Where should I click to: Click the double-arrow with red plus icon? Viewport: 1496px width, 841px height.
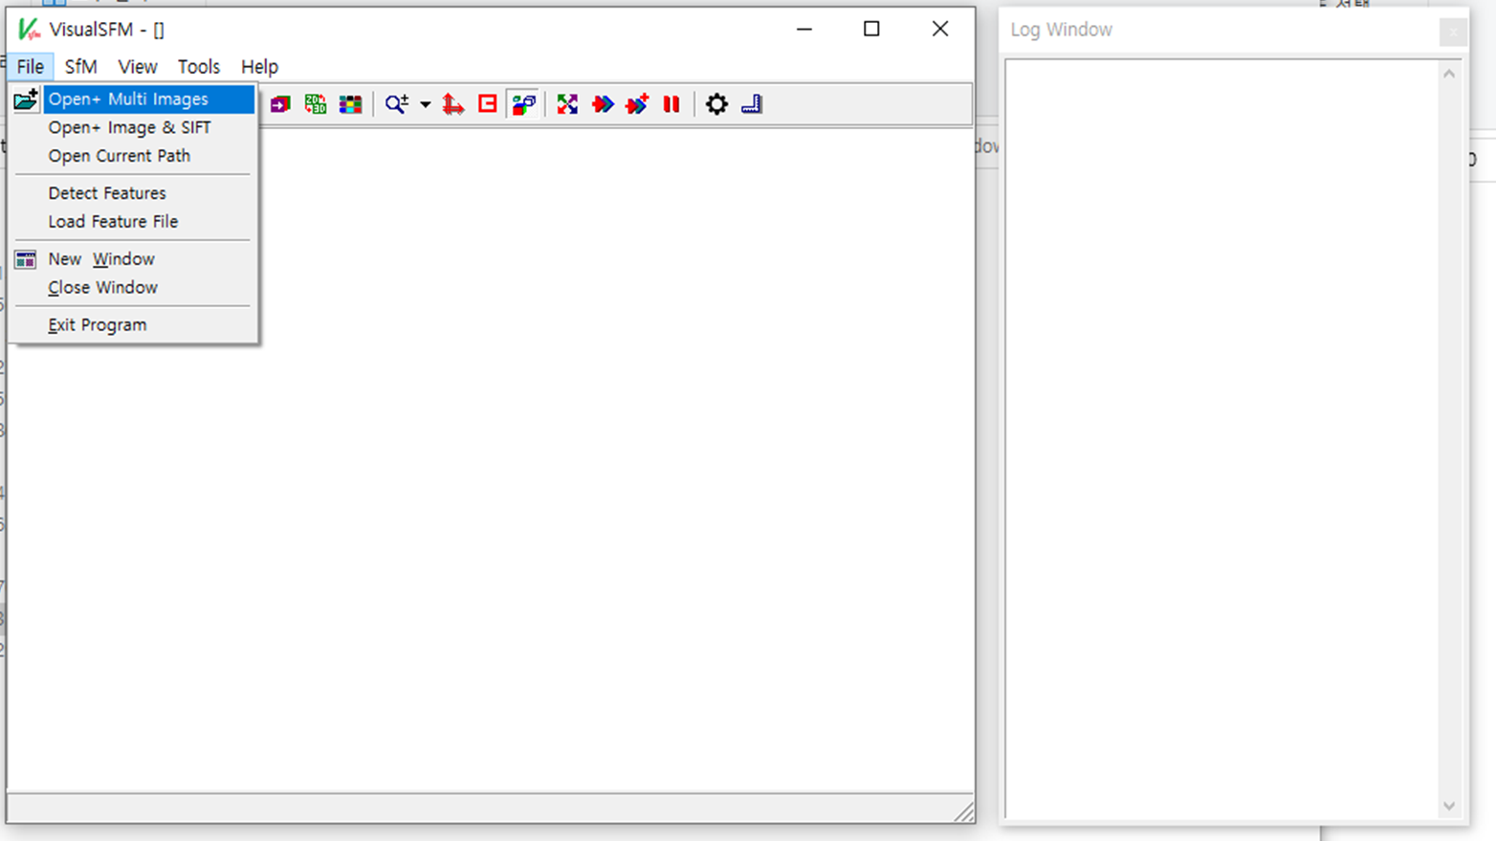(x=637, y=104)
